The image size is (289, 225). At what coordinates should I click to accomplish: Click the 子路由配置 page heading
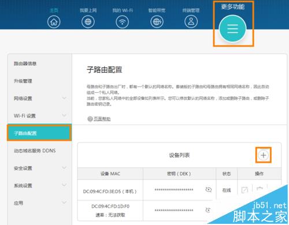pos(104,69)
